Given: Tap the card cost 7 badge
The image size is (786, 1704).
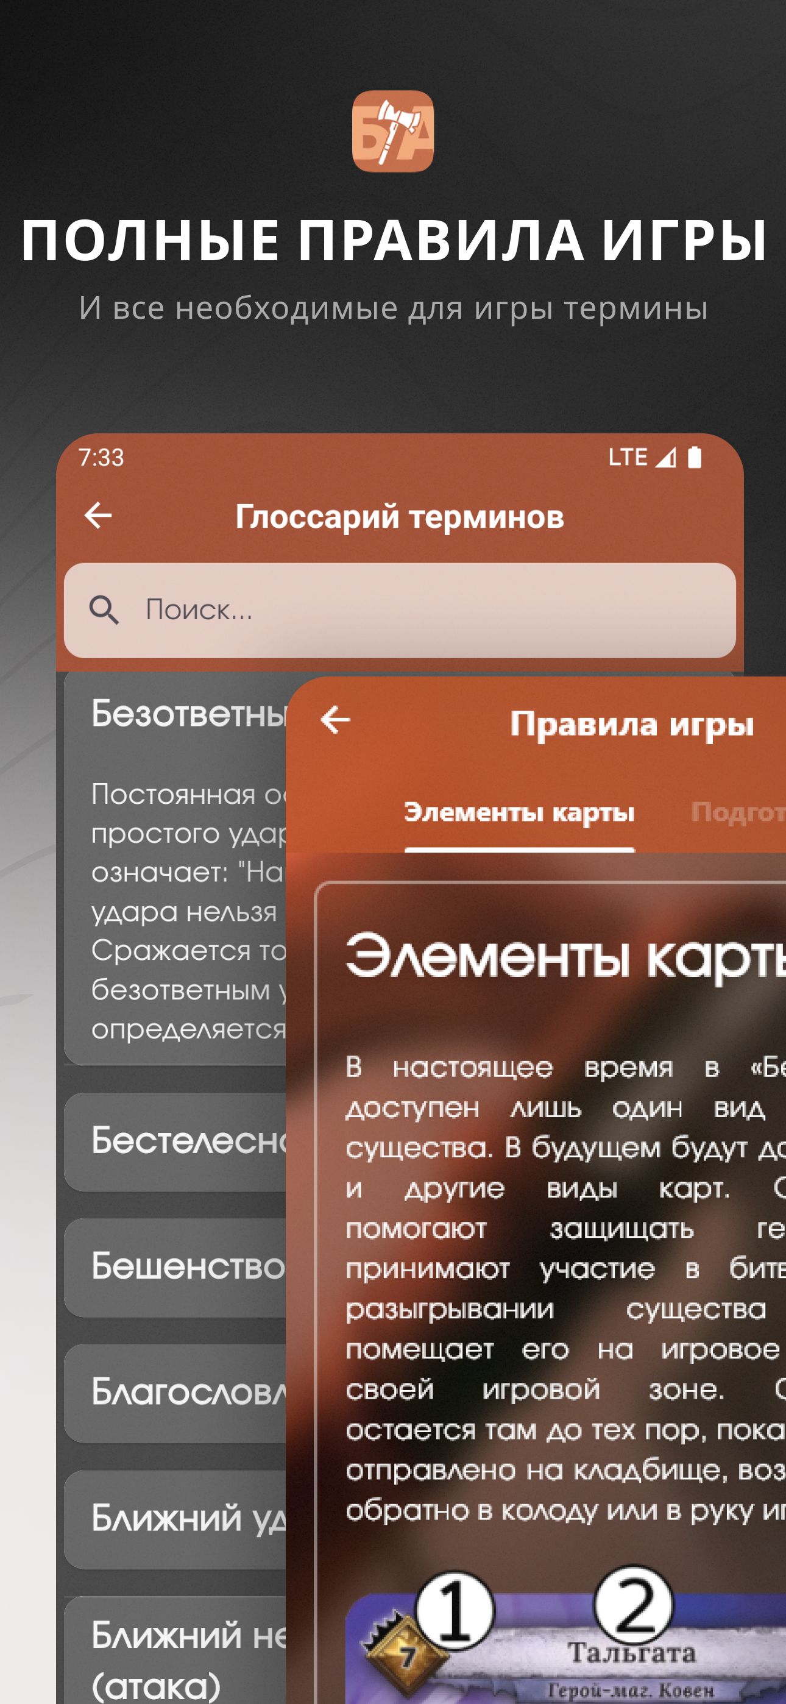Looking at the screenshot, I should pyautogui.click(x=407, y=1657).
